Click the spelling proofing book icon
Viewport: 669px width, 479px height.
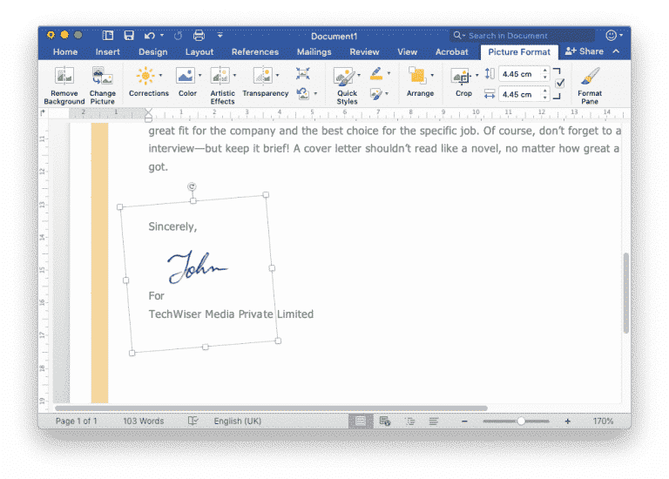click(x=193, y=421)
